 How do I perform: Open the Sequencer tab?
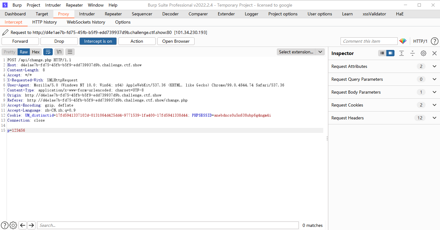click(142, 14)
